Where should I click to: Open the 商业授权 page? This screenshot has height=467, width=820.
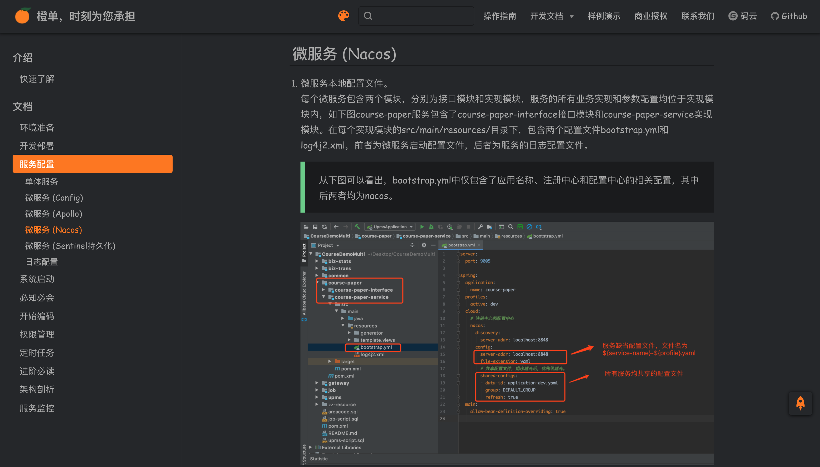pos(651,16)
